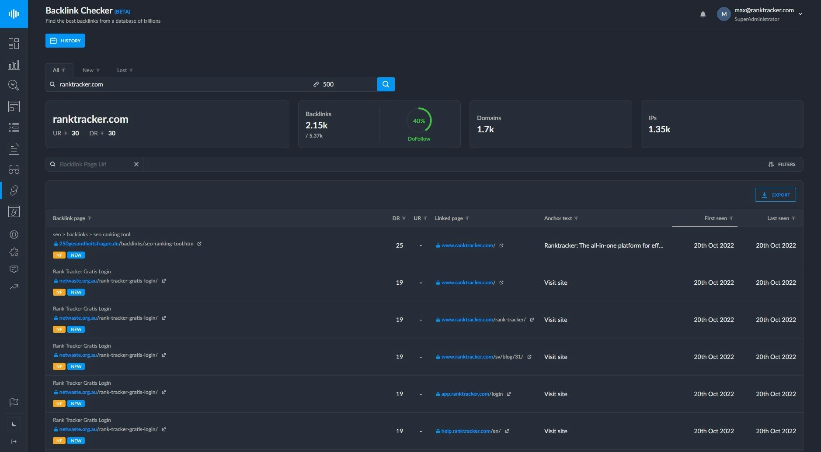This screenshot has width=821, height=452.
Task: Open notifications bell
Action: 703,14
